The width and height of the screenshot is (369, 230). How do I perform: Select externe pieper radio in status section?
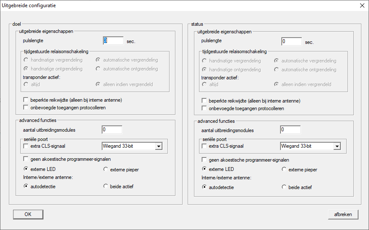point(284,170)
